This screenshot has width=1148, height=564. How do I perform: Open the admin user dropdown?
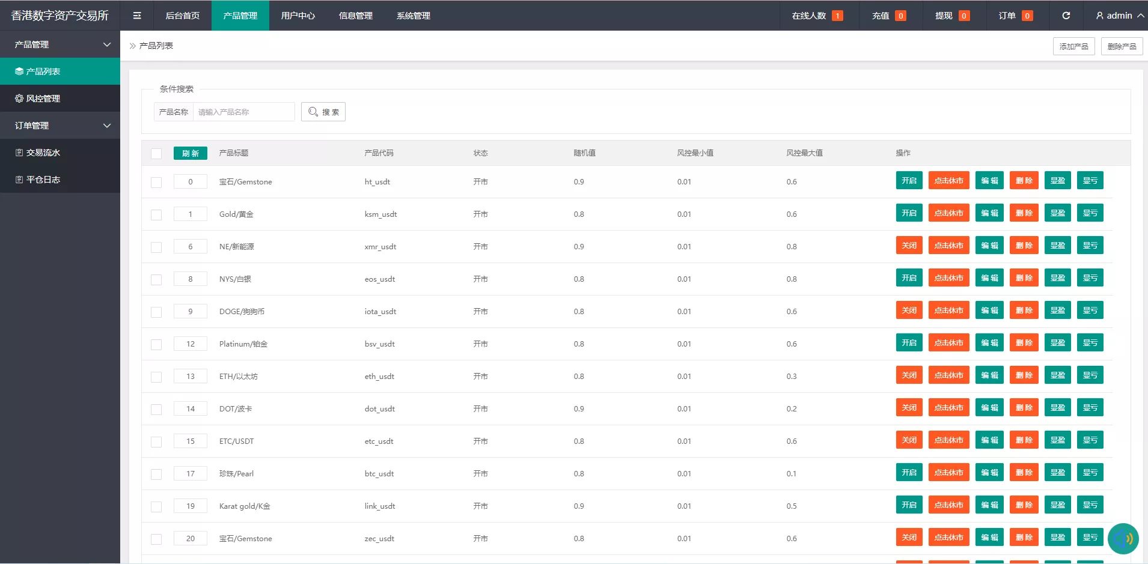pyautogui.click(x=1119, y=16)
